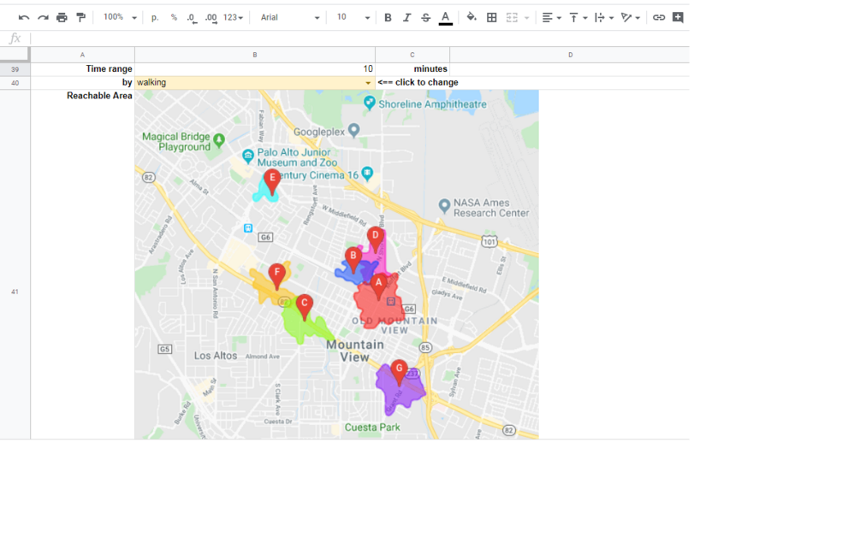The height and width of the screenshot is (537, 860).
Task: Toggle strikethrough formatting
Action: [425, 18]
